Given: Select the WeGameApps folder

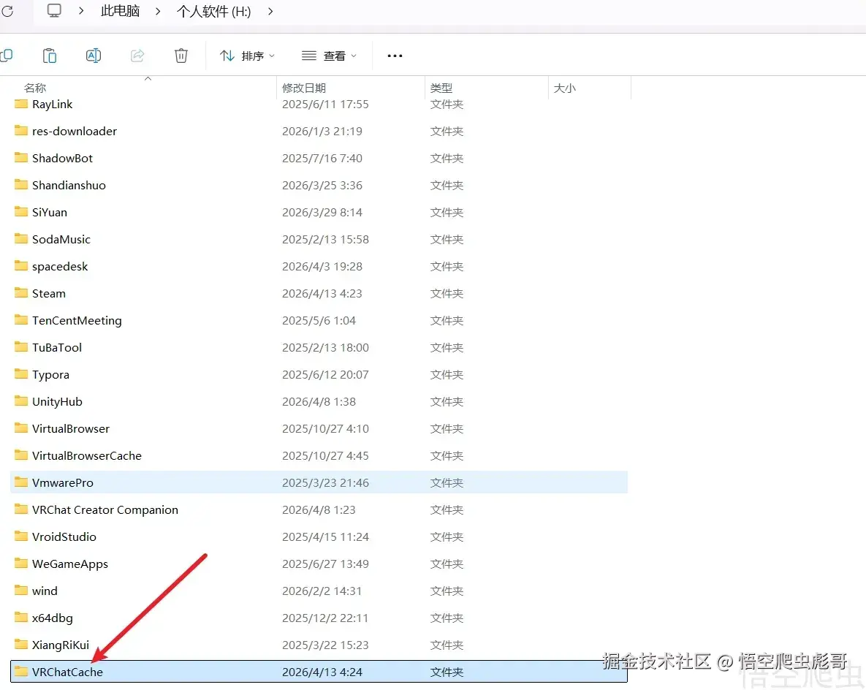Looking at the screenshot, I should pyautogui.click(x=319, y=564).
